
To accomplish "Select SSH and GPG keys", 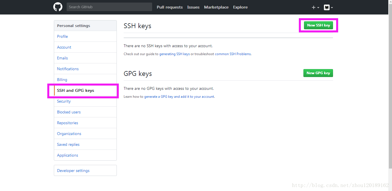I will (85, 90).
